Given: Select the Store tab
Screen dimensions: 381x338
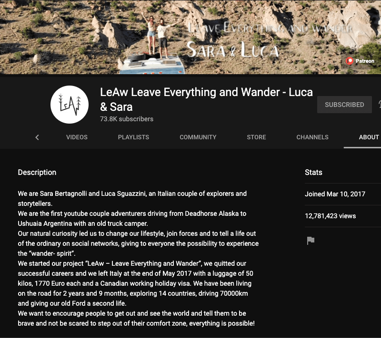Looking at the screenshot, I should point(256,137).
